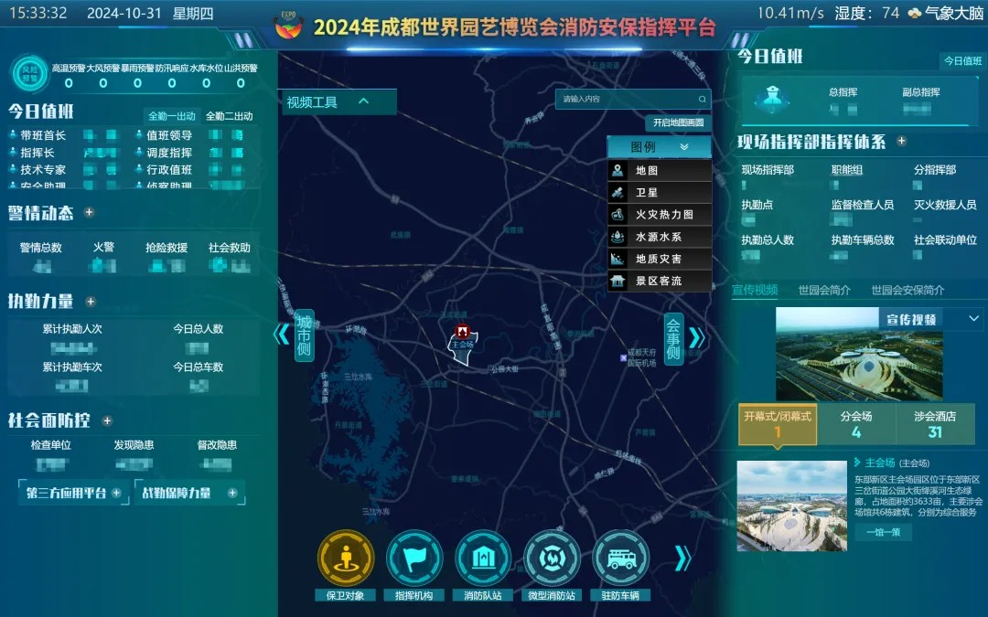Click the 开启地图画圈 button

point(678,122)
